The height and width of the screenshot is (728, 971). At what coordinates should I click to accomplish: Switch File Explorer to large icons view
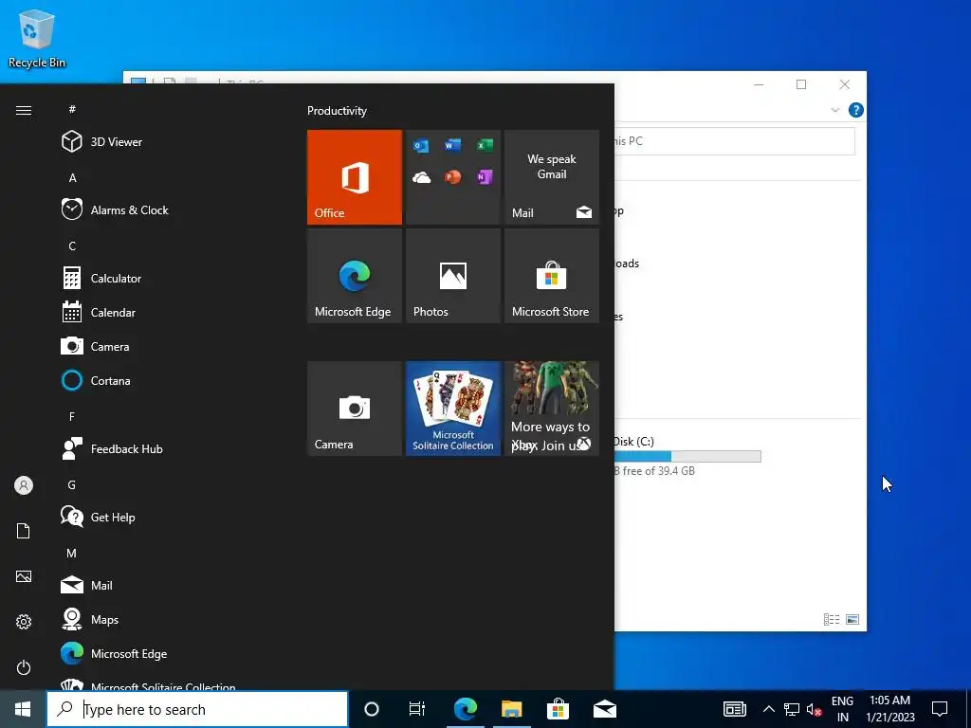pos(852,620)
